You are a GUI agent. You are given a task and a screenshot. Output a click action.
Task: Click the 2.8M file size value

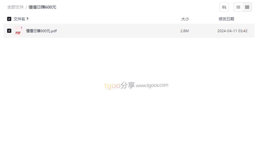(185, 31)
